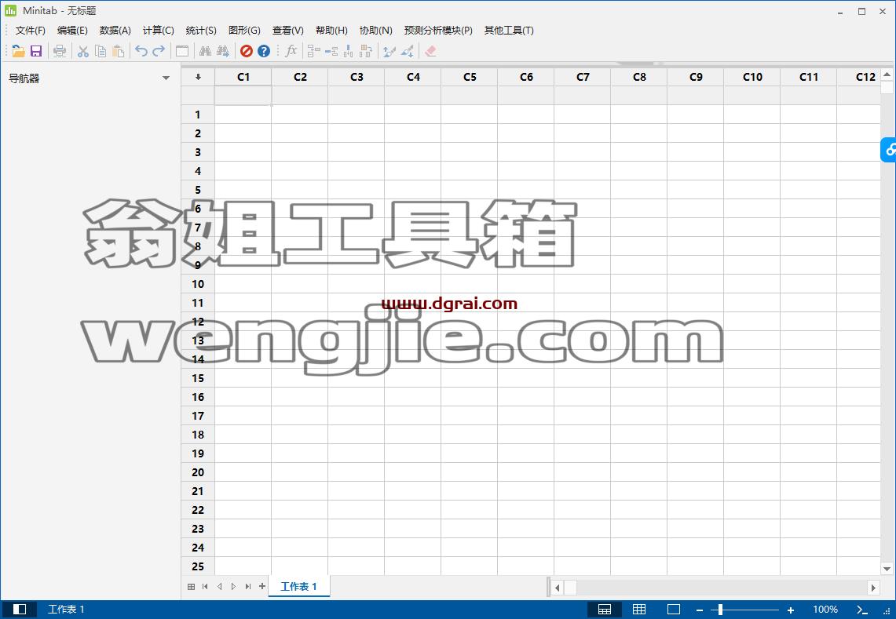The width and height of the screenshot is (896, 619).
Task: Select column header C5
Action: click(x=470, y=77)
